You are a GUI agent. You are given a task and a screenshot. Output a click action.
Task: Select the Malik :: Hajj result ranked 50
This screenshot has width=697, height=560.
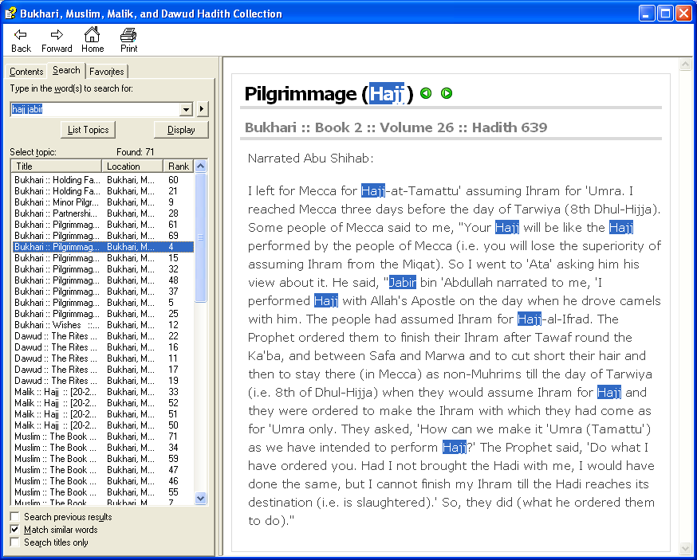(103, 425)
